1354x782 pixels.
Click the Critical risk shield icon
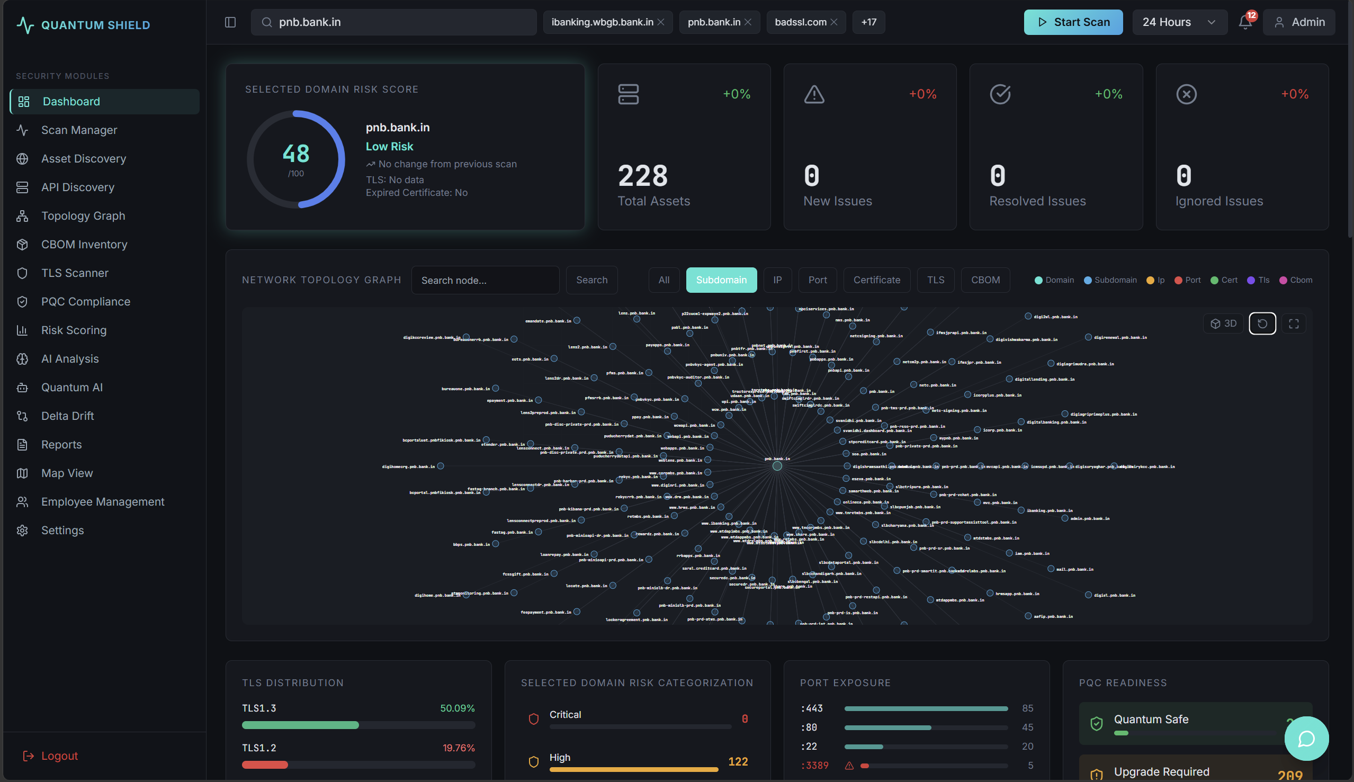click(x=533, y=718)
